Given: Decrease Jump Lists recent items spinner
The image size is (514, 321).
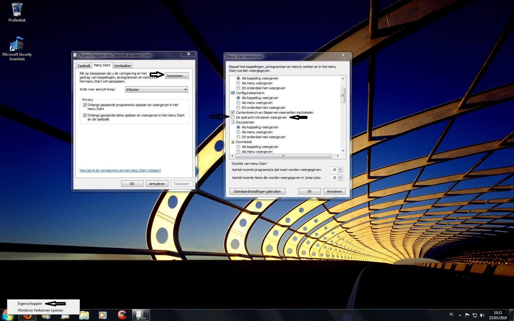Looking at the screenshot, I should point(340,179).
